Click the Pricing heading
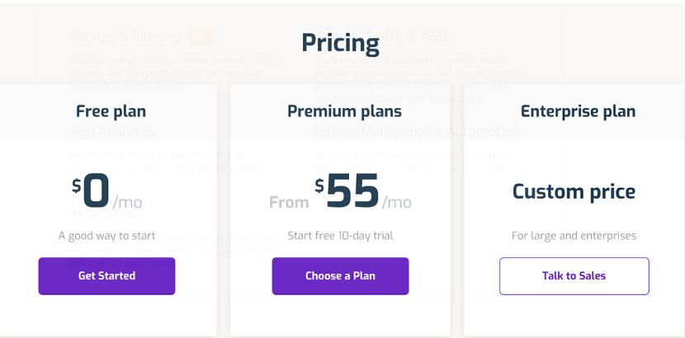 (340, 43)
